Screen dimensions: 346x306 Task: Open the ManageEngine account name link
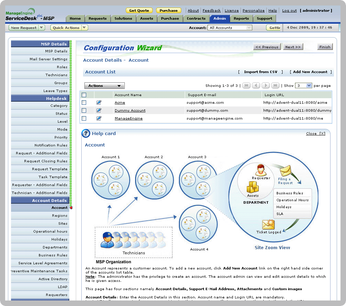pos(129,119)
